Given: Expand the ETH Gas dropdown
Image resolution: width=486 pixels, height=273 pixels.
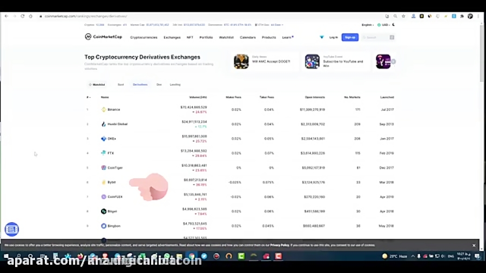Looking at the screenshot, I should (x=277, y=25).
